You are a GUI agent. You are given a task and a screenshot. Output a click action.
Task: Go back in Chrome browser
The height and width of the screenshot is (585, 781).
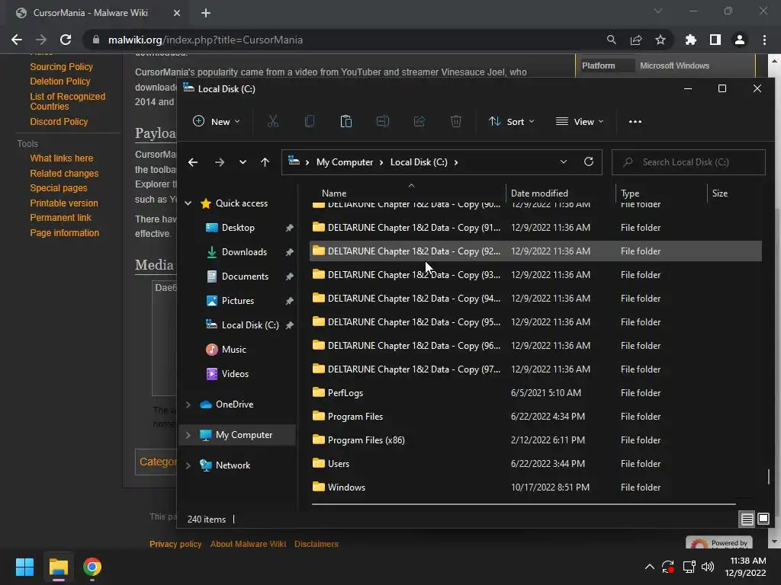tap(17, 40)
